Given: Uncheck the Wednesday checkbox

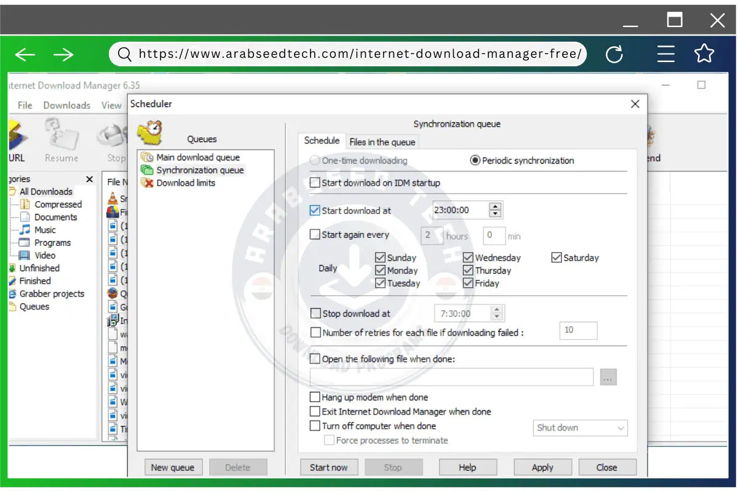Looking at the screenshot, I should (469, 258).
